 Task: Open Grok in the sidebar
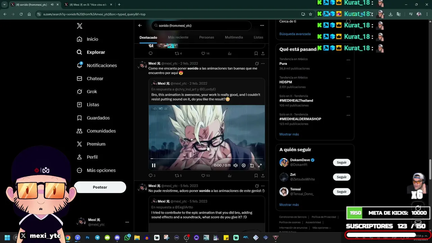tap(87, 91)
